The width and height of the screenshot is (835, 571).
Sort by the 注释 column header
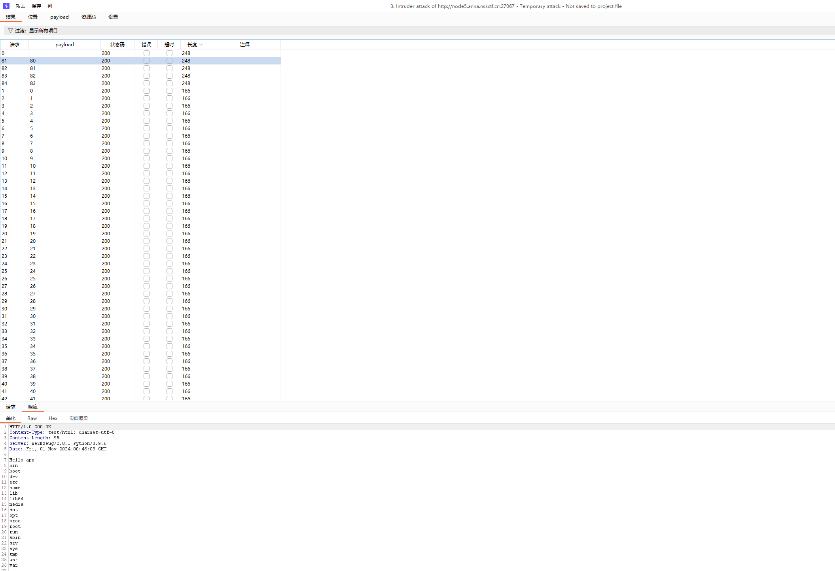coord(245,45)
